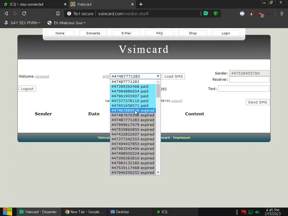Screen dimensions: 288x216
Task: Open a new tab with the plus button
Action: click(x=141, y=4)
